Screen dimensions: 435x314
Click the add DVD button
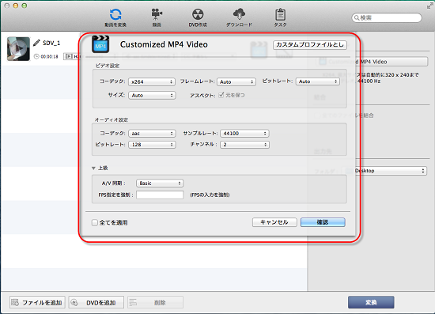(x=96, y=302)
